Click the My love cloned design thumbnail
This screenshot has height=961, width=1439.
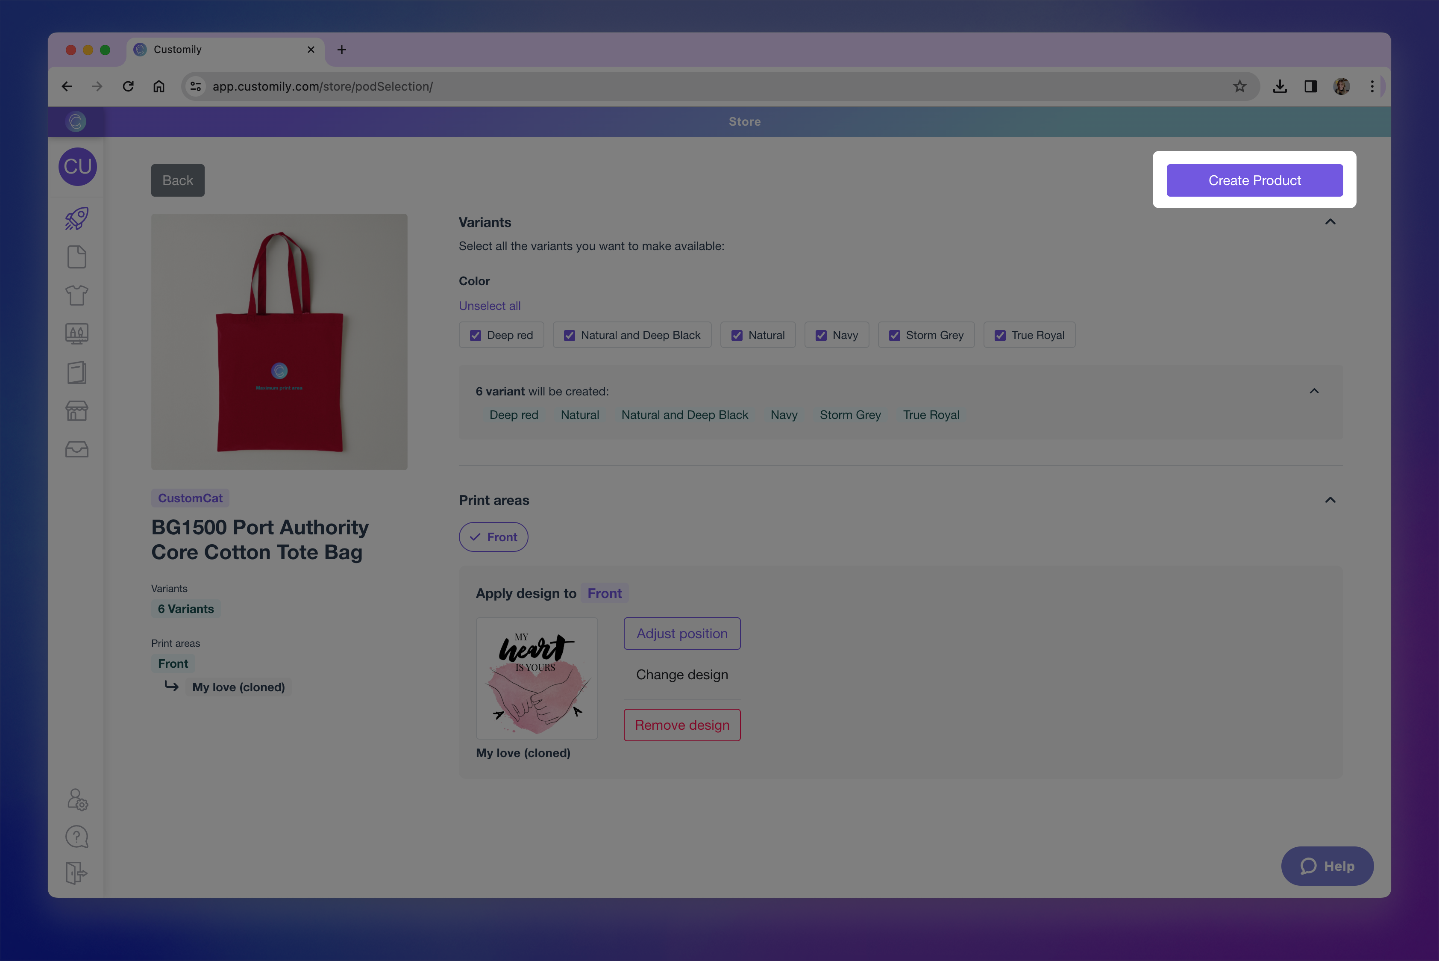tap(537, 678)
